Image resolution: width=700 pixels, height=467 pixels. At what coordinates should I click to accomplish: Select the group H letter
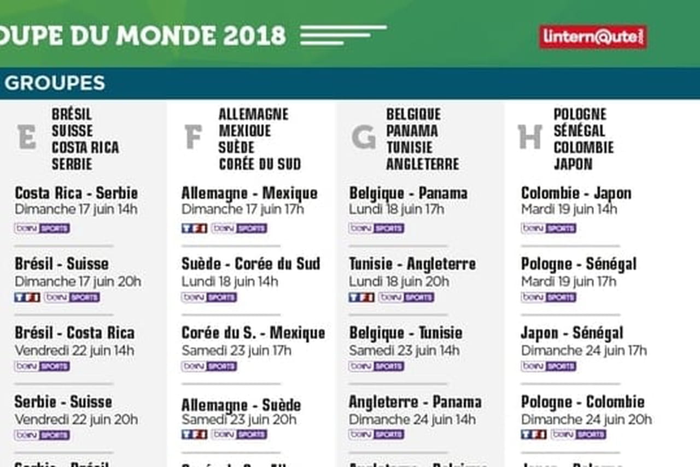coord(530,137)
